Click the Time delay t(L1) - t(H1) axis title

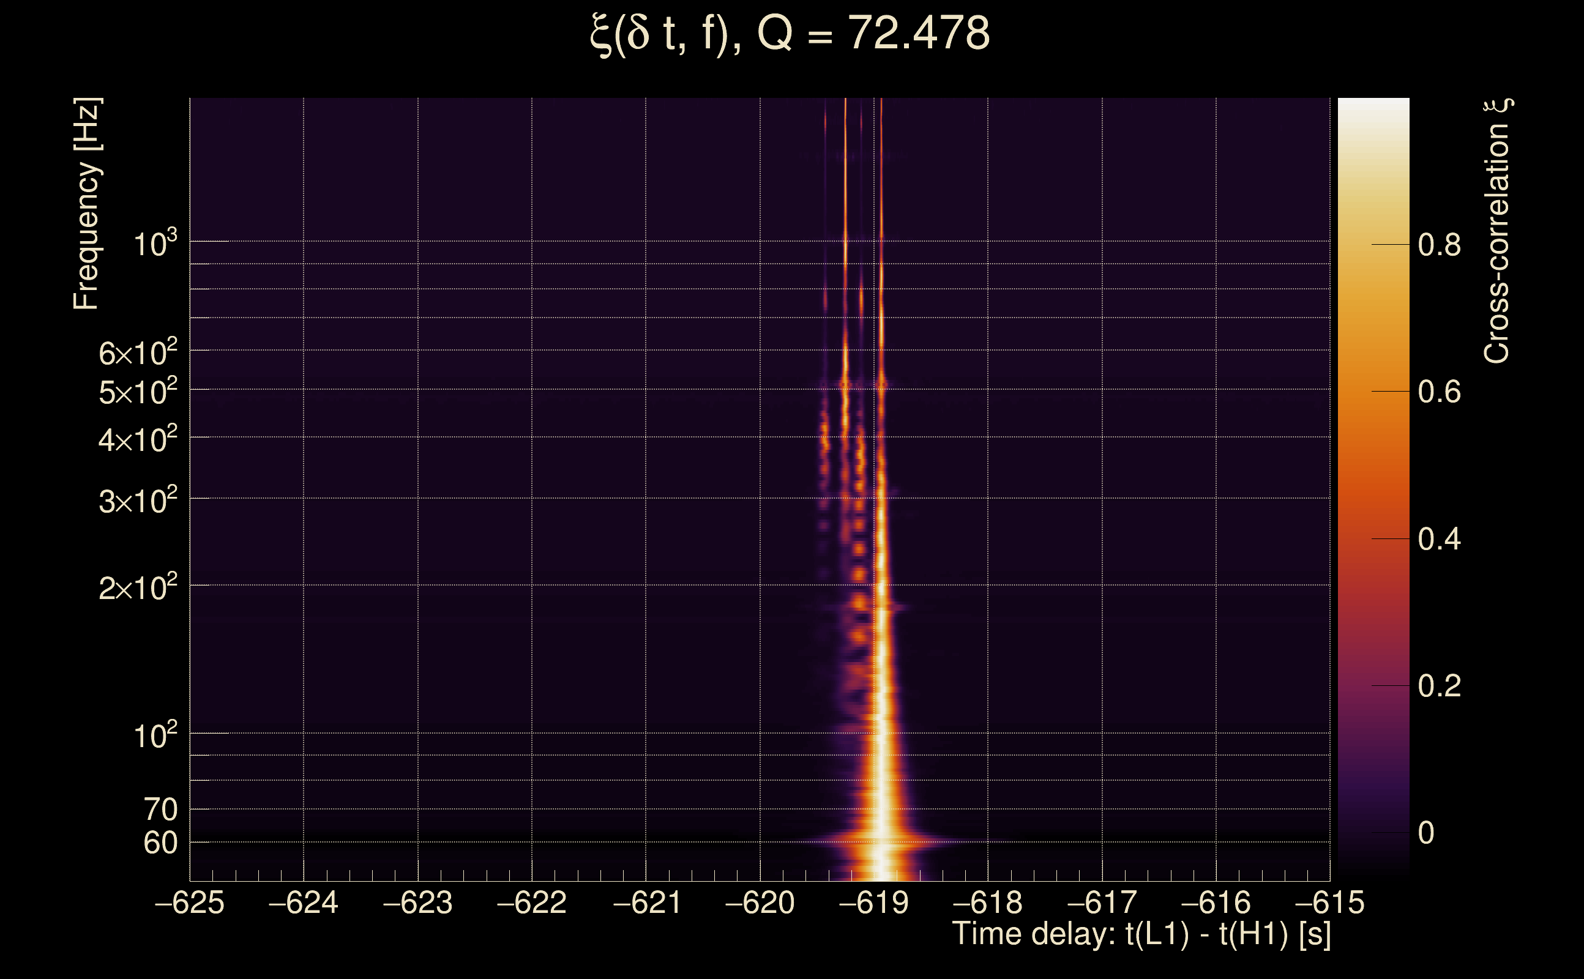click(1141, 934)
